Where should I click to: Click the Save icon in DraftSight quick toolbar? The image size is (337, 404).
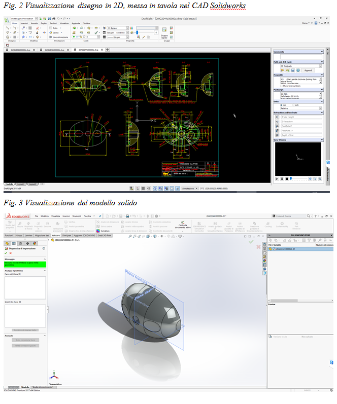[49, 19]
